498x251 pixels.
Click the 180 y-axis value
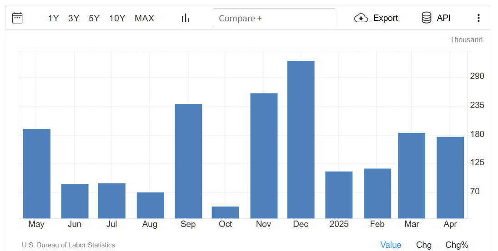coord(477,134)
